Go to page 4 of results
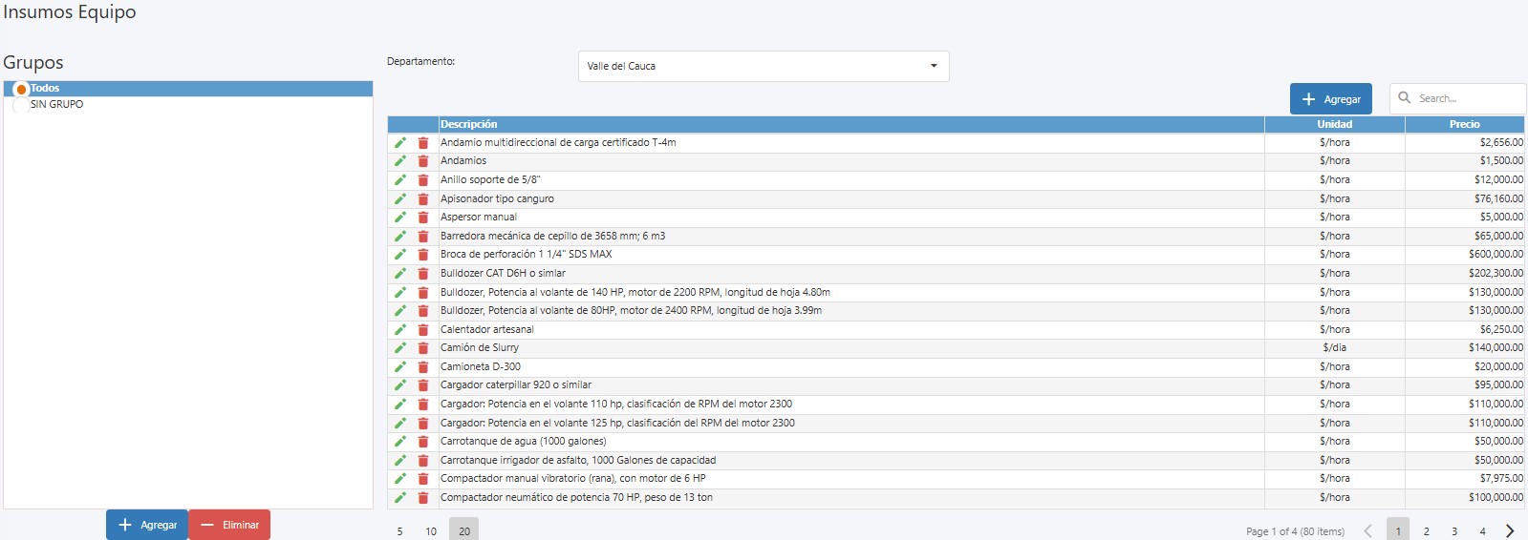1528x540 pixels. pyautogui.click(x=1483, y=531)
